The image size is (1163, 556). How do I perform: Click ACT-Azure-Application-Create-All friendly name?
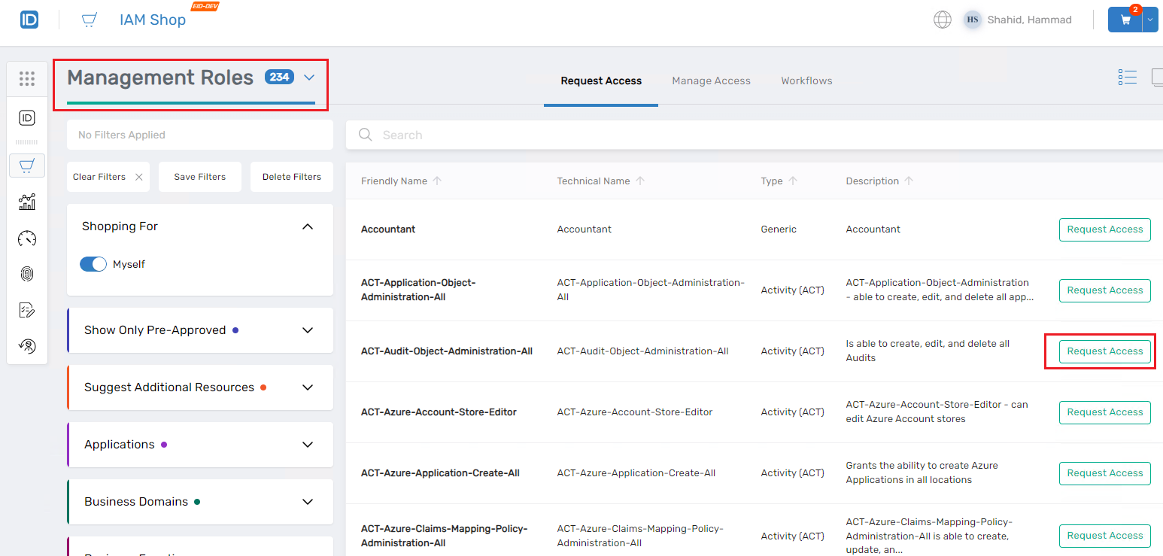coord(440,473)
